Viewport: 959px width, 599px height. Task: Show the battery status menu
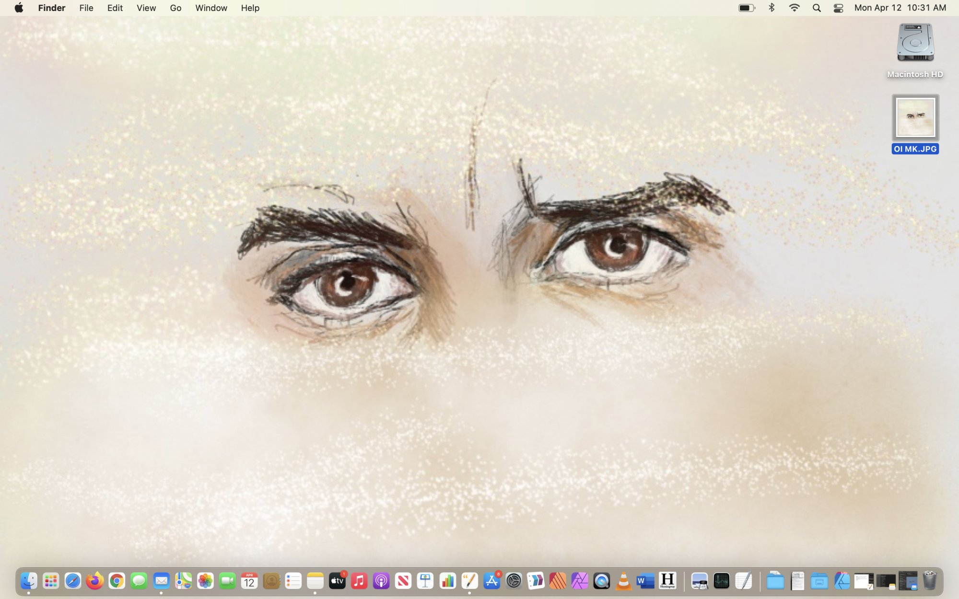coord(747,8)
